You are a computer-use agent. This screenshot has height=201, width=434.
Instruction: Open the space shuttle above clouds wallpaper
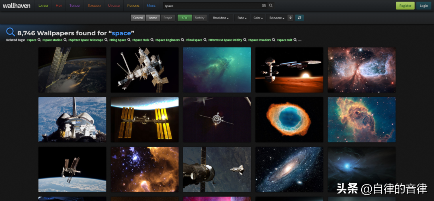click(x=72, y=120)
